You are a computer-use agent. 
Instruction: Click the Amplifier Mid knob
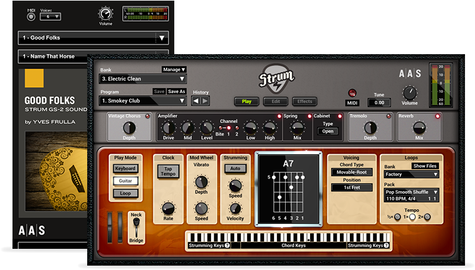coord(187,128)
